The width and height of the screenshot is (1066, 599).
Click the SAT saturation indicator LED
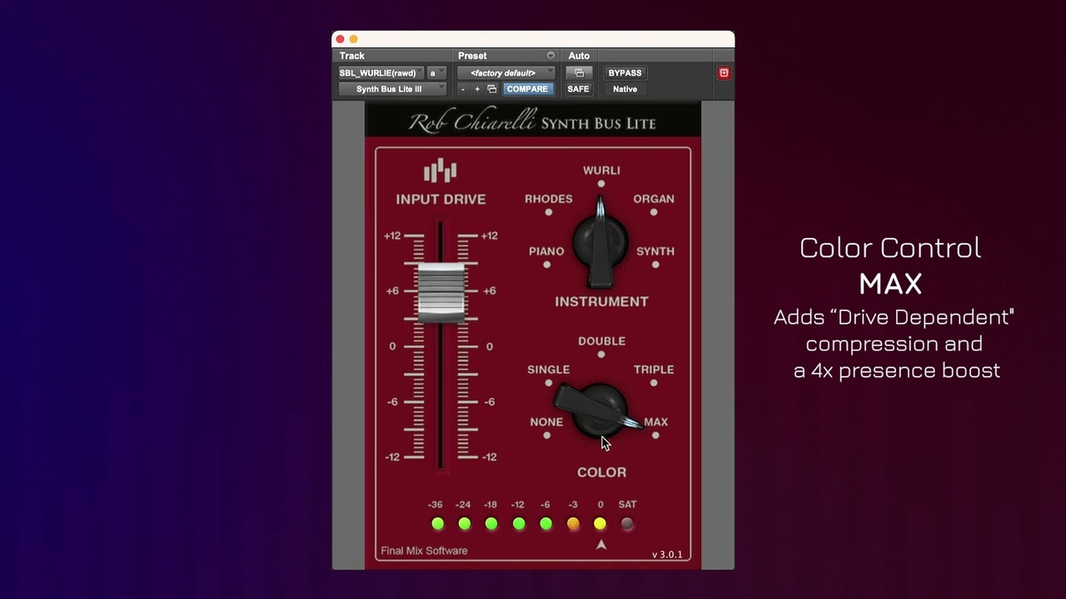(x=627, y=523)
